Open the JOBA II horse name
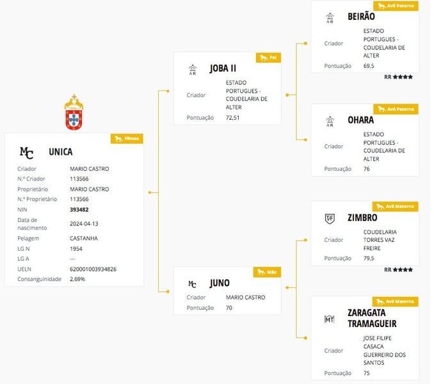Screen dimensions: 434x384 (x=224, y=68)
